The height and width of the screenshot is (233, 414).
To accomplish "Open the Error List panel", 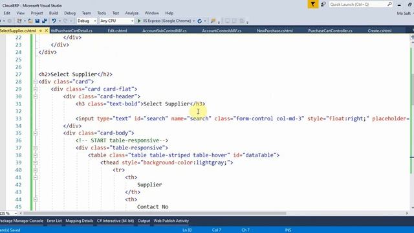I will pyautogui.click(x=54, y=221).
